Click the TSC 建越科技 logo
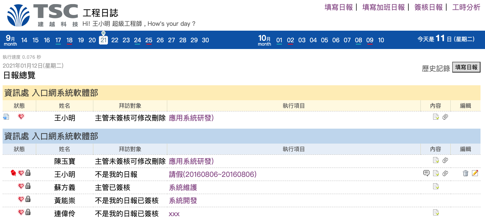Image resolution: width=485 pixels, height=221 pixels. click(x=43, y=16)
